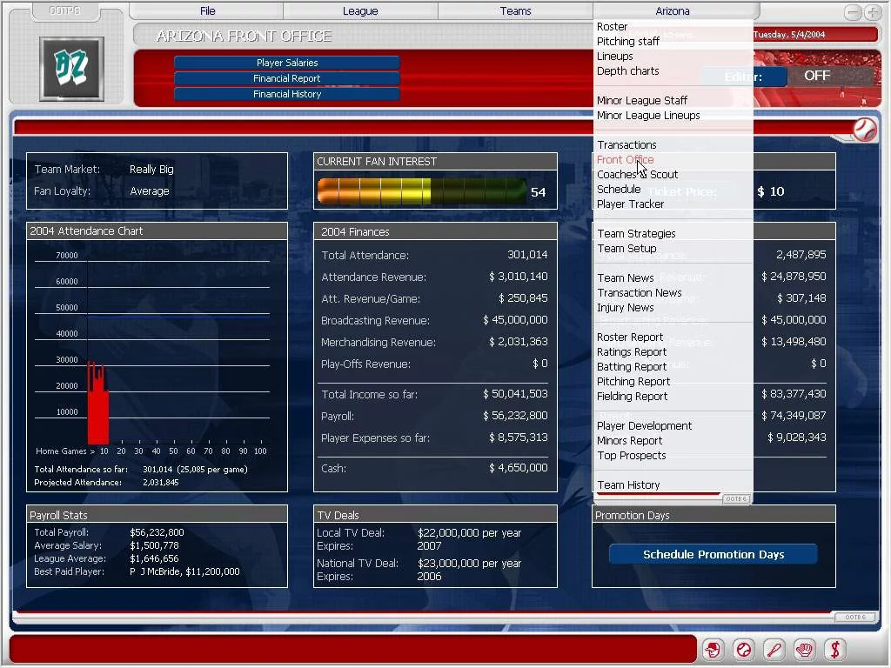Select Pitching staff menu entry
Viewport: 891px width, 668px height.
pyautogui.click(x=628, y=42)
